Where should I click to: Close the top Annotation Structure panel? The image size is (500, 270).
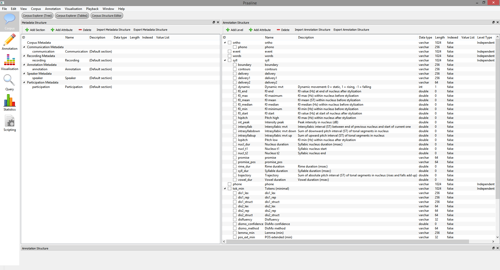tap(497, 22)
